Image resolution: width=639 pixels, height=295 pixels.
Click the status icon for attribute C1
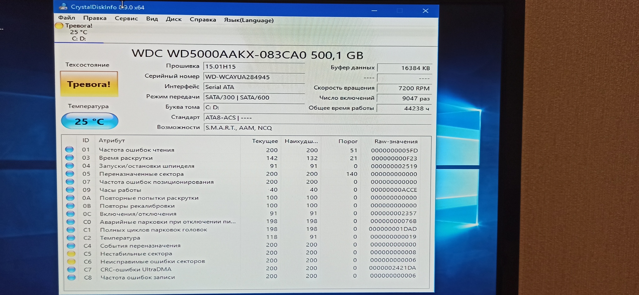click(71, 230)
